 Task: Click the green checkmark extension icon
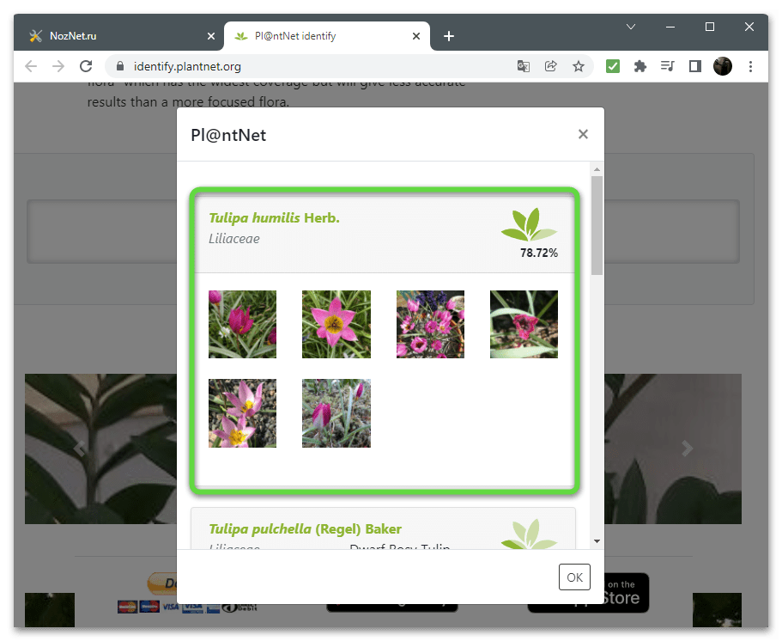coord(612,66)
